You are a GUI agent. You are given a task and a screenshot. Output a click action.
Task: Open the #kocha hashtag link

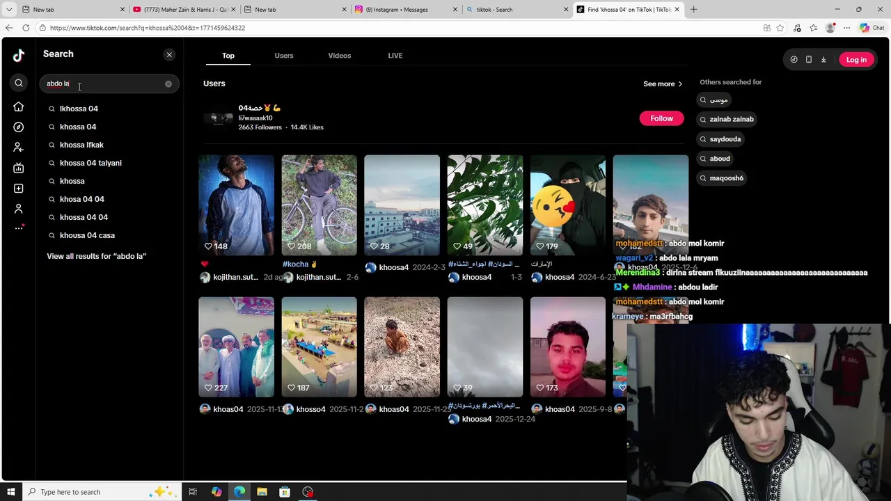[295, 264]
